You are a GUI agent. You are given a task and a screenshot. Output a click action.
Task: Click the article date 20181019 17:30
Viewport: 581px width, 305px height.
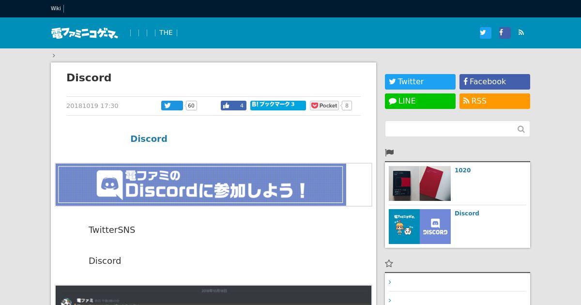(92, 106)
